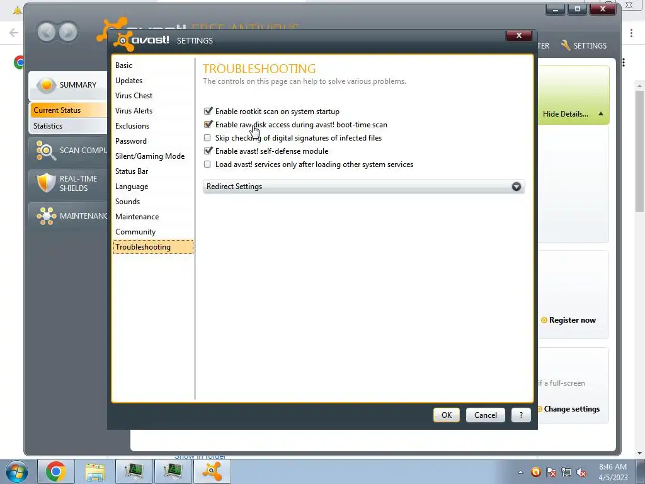The height and width of the screenshot is (484, 645).
Task: Open the Community settings page
Action: pyautogui.click(x=135, y=232)
